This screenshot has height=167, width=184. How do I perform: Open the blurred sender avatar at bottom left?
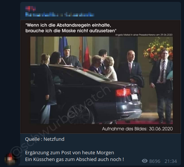[10, 159]
